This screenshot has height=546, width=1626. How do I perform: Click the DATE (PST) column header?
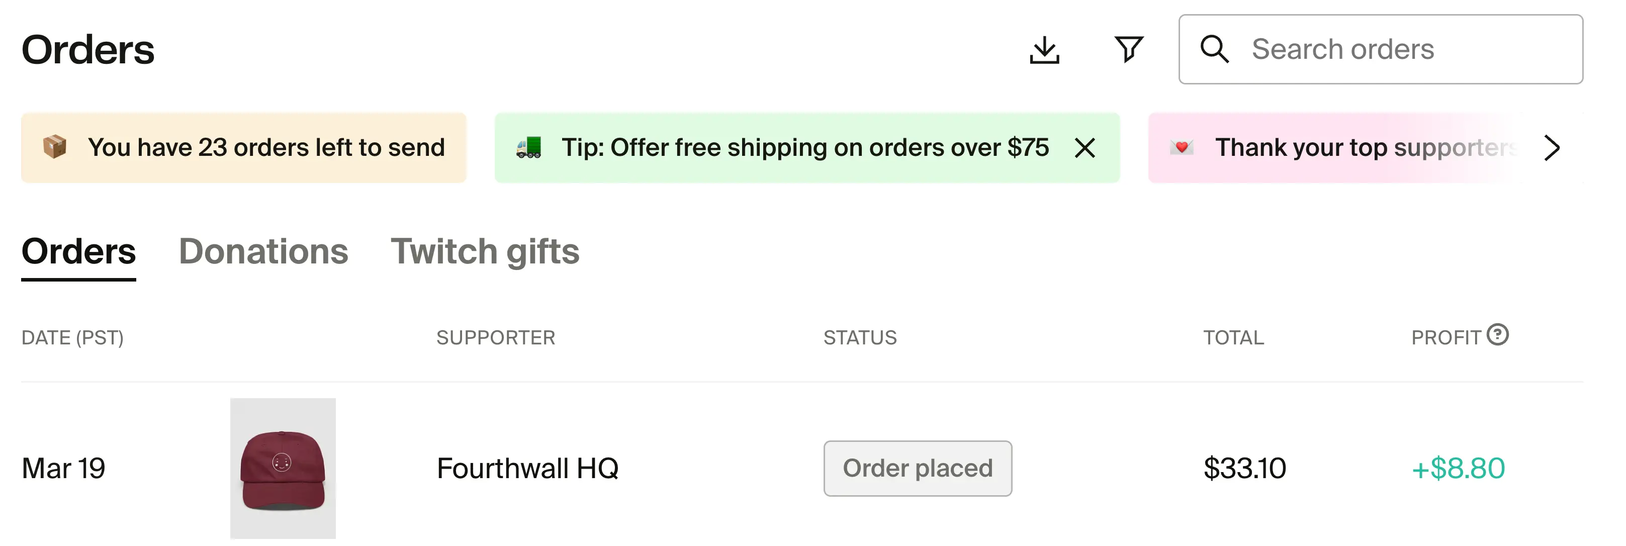[72, 337]
